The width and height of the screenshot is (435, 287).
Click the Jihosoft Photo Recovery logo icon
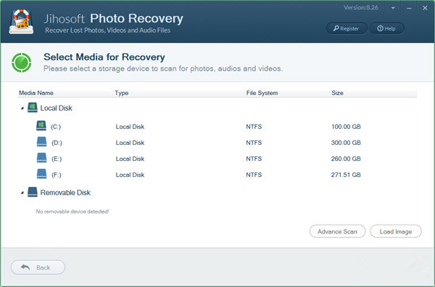(21, 22)
